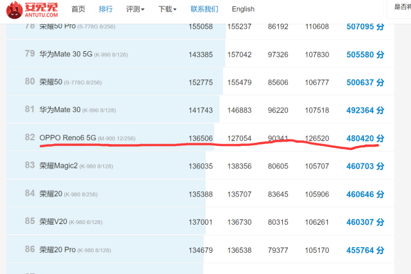Click MEM score 80605
Screen dimensions: 411x274
tap(278, 166)
